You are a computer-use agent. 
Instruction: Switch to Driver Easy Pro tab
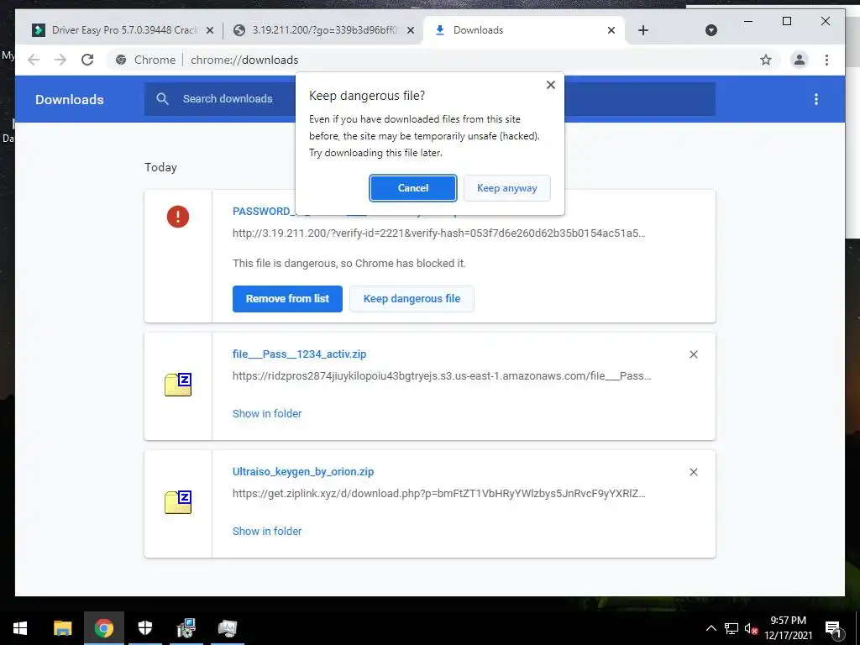124,30
